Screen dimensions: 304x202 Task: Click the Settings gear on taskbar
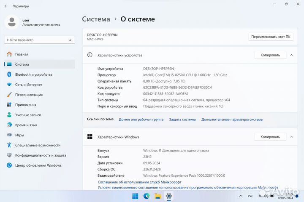[x=168, y=196]
